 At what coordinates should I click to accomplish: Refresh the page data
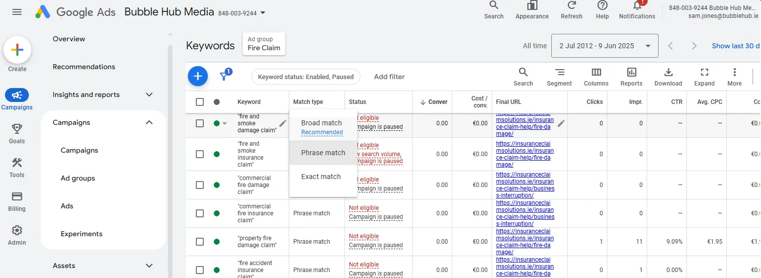572,10
